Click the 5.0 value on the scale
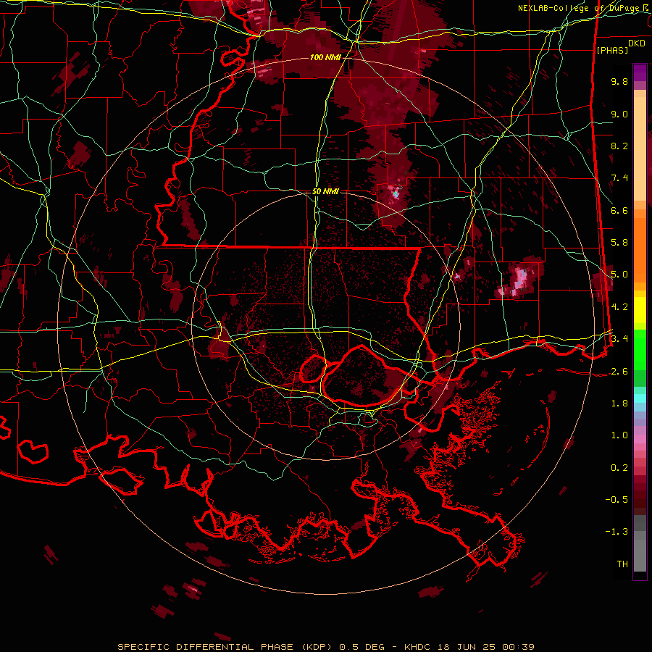Image resolution: width=652 pixels, height=652 pixels. tap(619, 275)
